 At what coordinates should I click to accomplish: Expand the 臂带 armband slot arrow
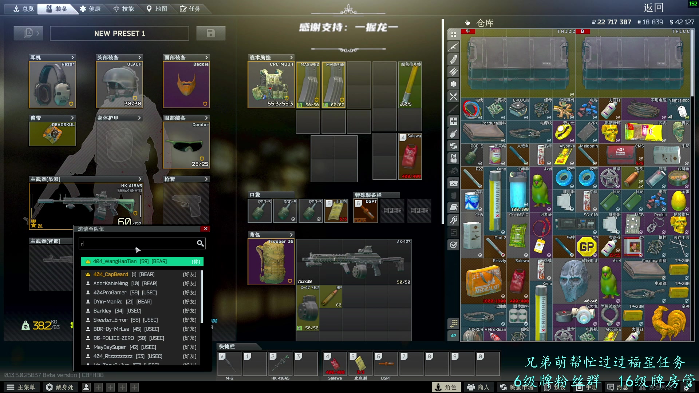pos(72,118)
